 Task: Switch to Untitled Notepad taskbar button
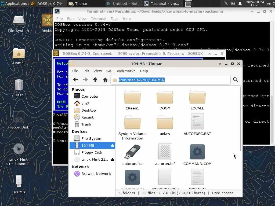pos(124,3)
